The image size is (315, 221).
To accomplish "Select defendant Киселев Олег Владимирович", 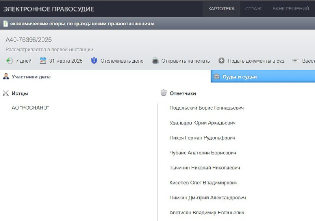I will [203, 183].
